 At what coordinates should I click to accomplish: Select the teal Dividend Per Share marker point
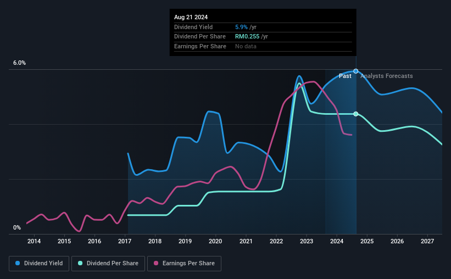pyautogui.click(x=356, y=114)
